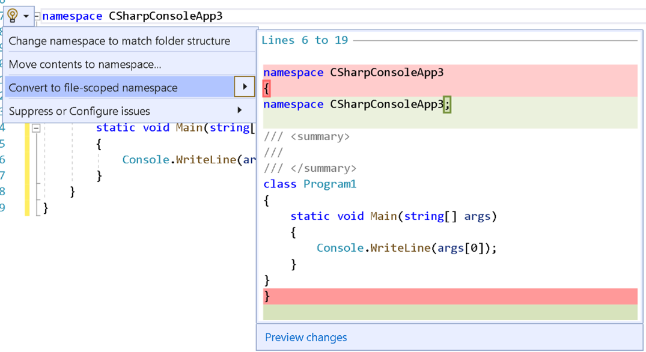This screenshot has width=646, height=352.
Task: Click the Lines 6 to 19 header
Action: (305, 40)
